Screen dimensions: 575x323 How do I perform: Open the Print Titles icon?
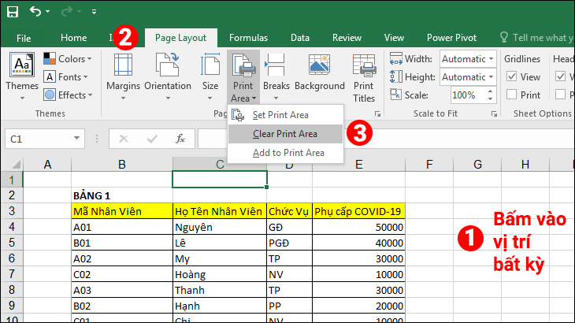[x=364, y=65]
